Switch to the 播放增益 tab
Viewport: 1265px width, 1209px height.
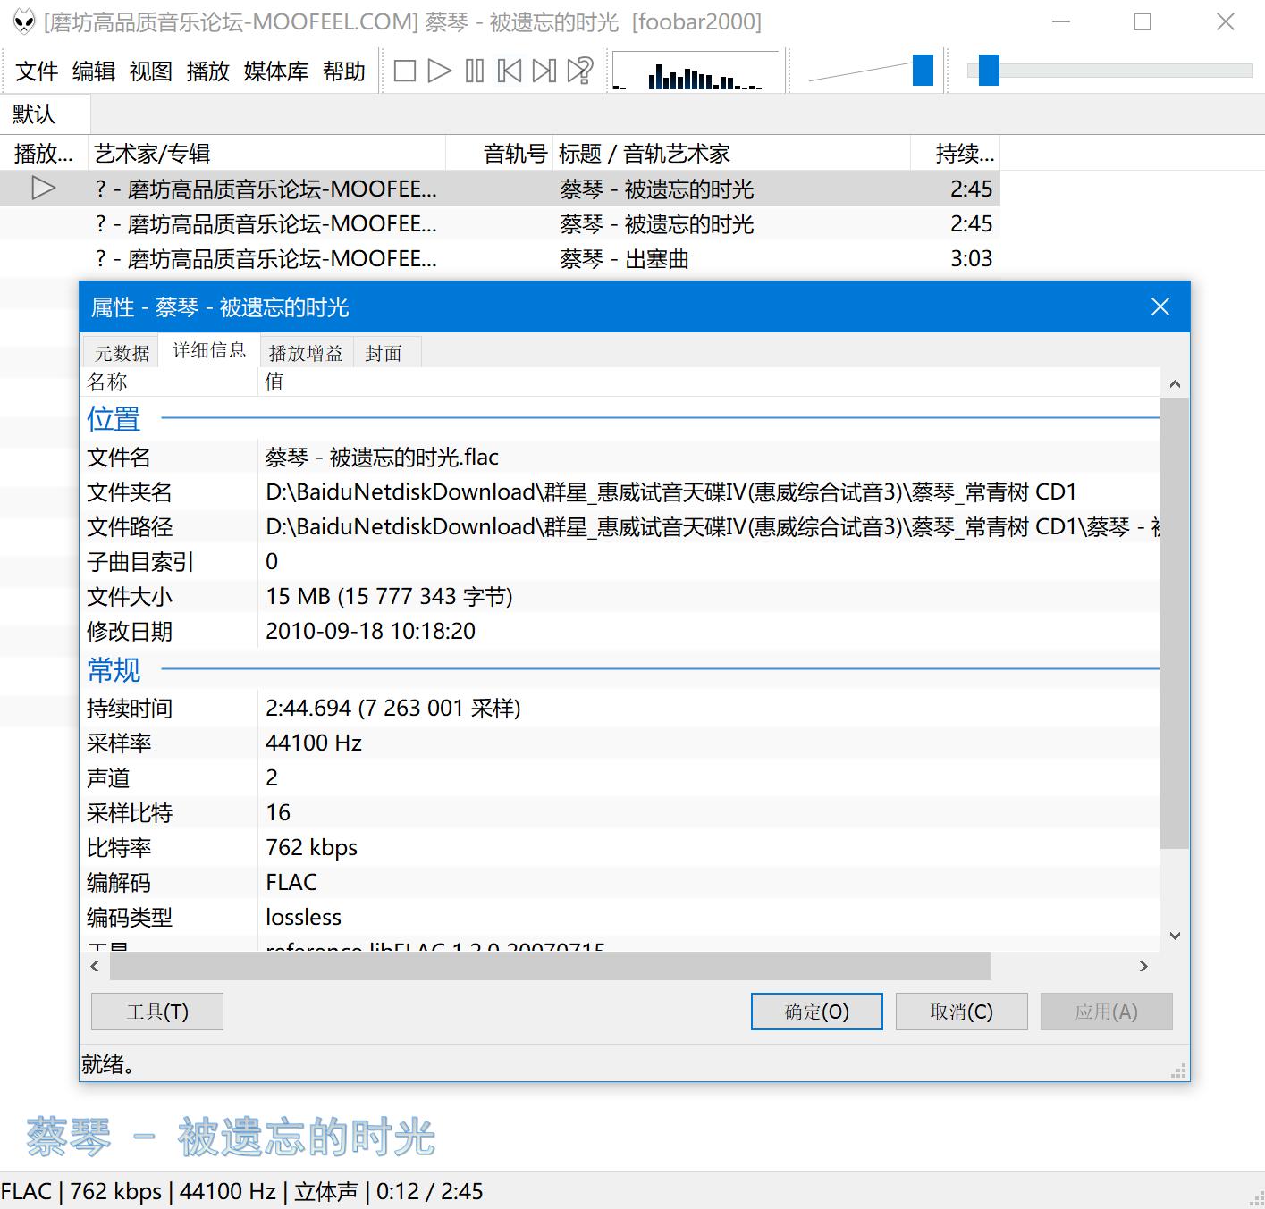(306, 353)
